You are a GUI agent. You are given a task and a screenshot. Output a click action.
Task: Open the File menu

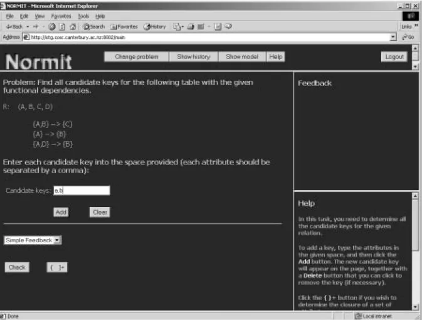(x=10, y=16)
